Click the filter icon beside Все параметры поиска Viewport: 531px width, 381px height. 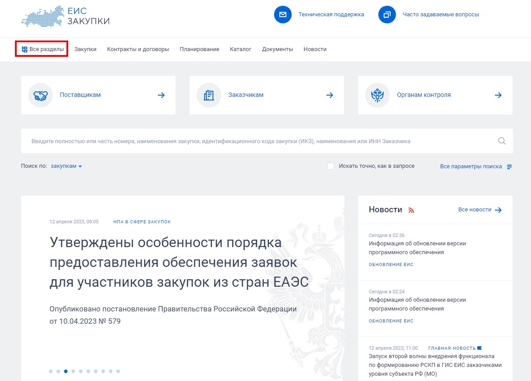point(509,167)
